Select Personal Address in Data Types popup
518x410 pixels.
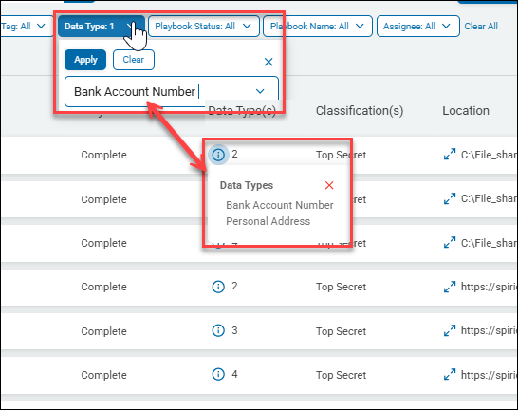coord(268,221)
